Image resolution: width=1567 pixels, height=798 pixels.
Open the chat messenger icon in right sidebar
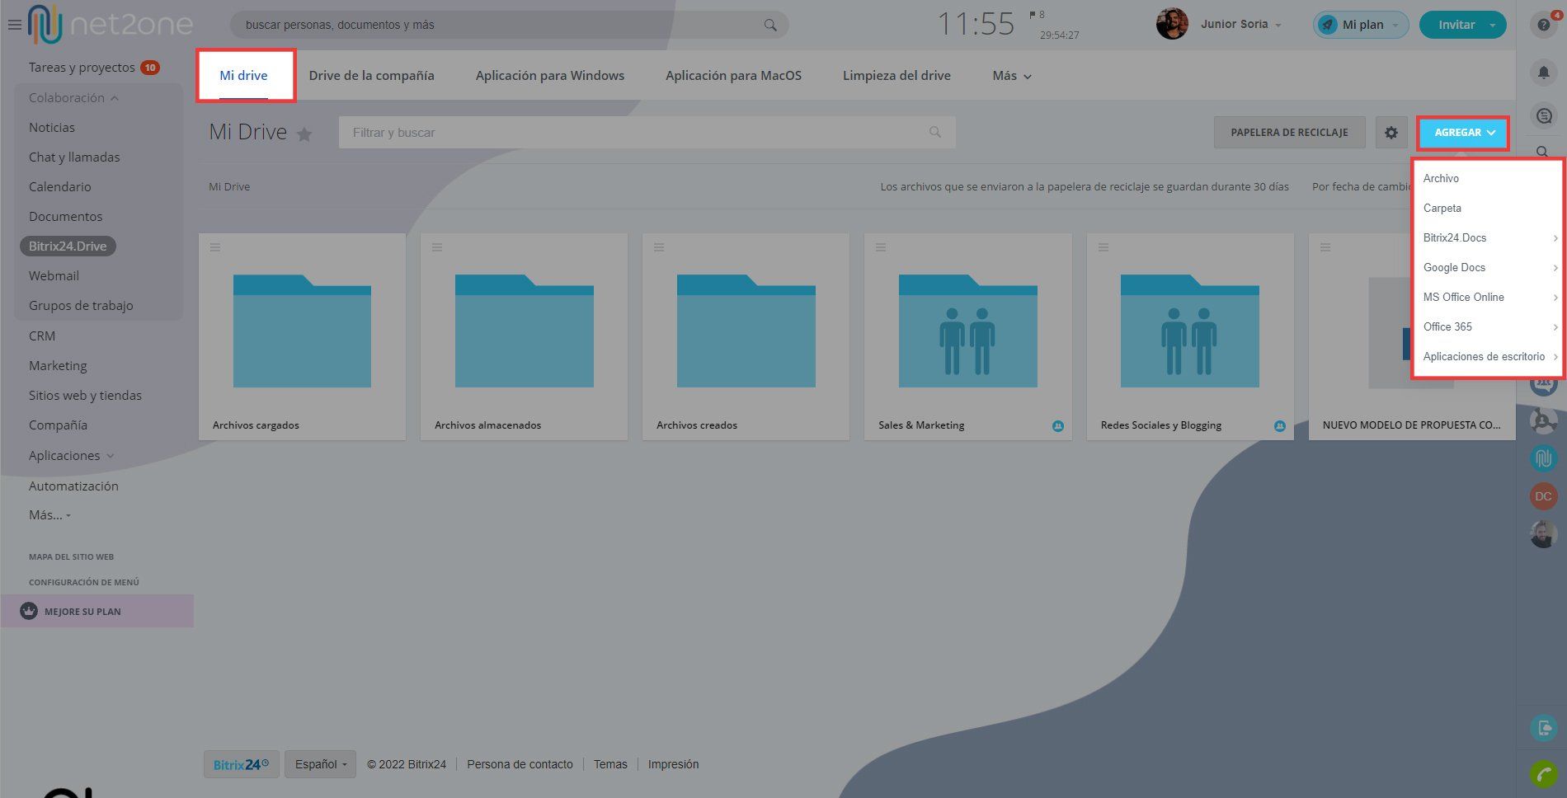[1544, 116]
